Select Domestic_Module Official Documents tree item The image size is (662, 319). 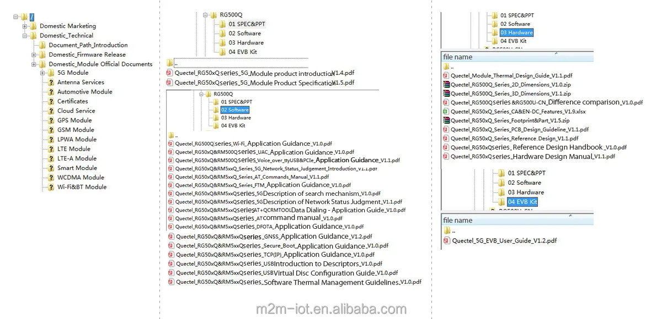[x=100, y=64]
